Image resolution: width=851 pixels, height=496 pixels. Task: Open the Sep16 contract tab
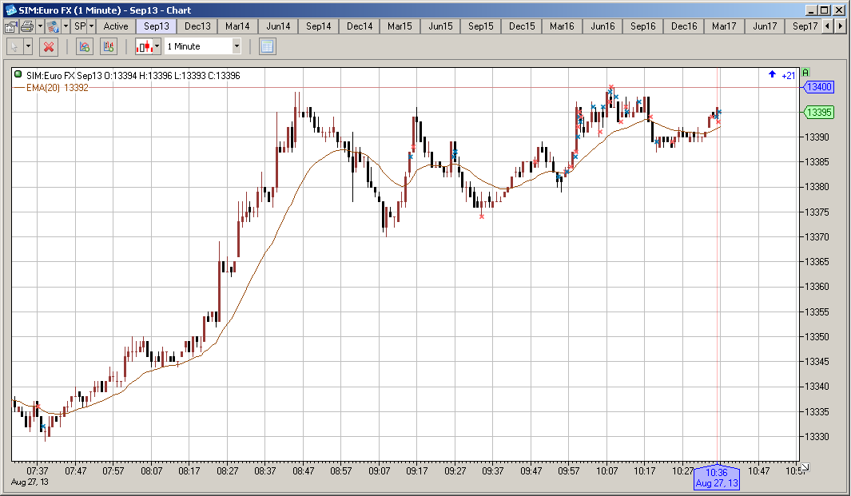tap(643, 26)
